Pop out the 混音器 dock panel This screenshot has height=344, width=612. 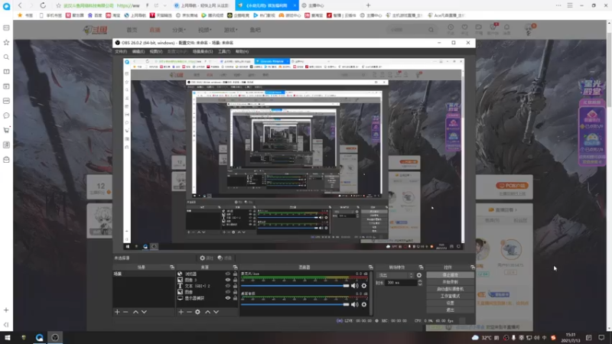pos(370,267)
